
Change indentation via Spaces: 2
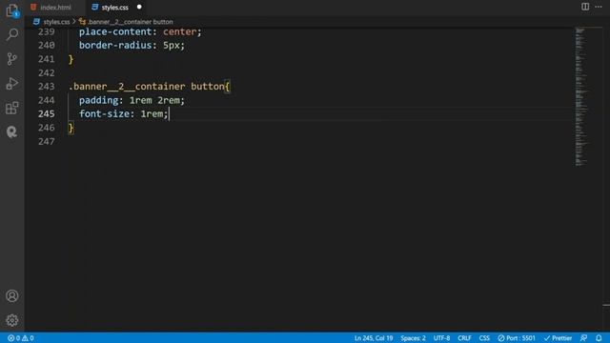[x=413, y=338]
